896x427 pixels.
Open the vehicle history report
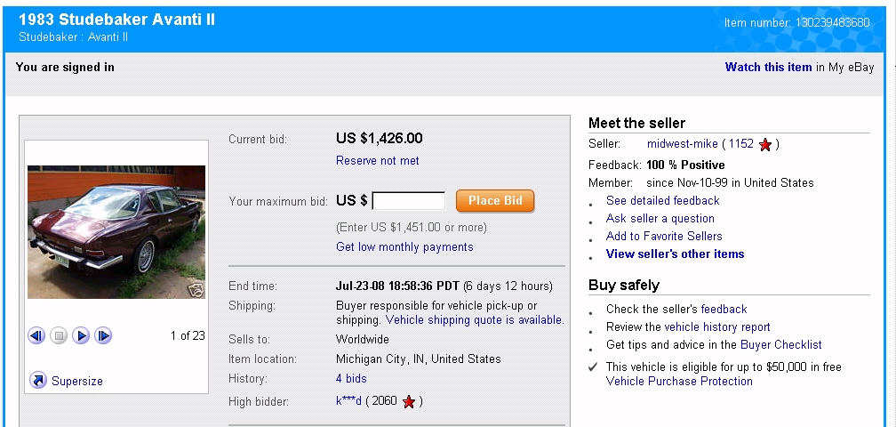pos(717,327)
